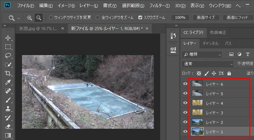Enable ウィンドウサイズを変更 checkbox
Screen dimensions: 254x140
tap(51, 17)
